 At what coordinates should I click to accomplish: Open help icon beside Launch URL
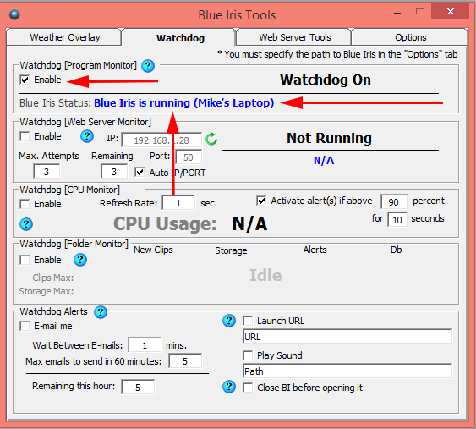point(229,321)
